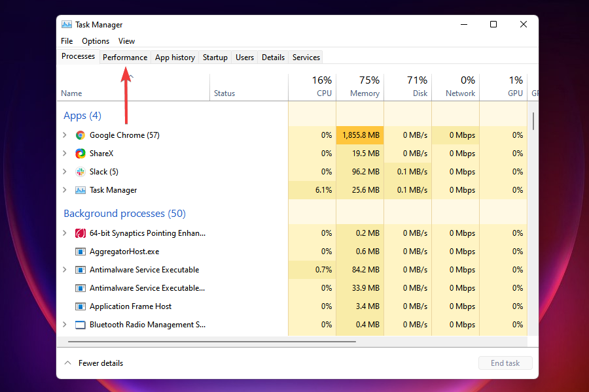
Task: Click the horizontal scrollbar thumb
Action: point(212,342)
